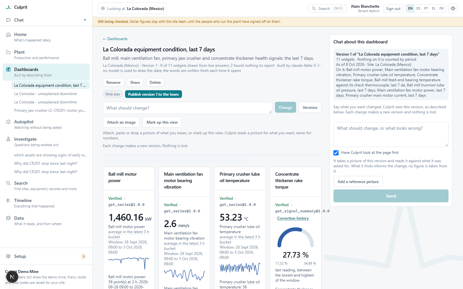This screenshot has width=463, height=289.
Task: Switch language to FR
Action: pyautogui.click(x=441, y=9)
